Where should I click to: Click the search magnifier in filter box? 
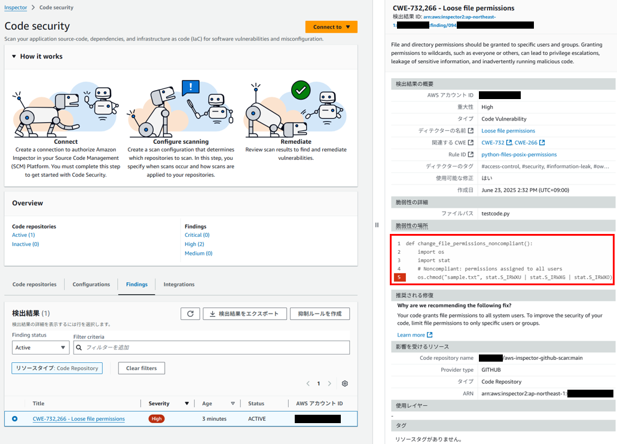[x=79, y=347]
